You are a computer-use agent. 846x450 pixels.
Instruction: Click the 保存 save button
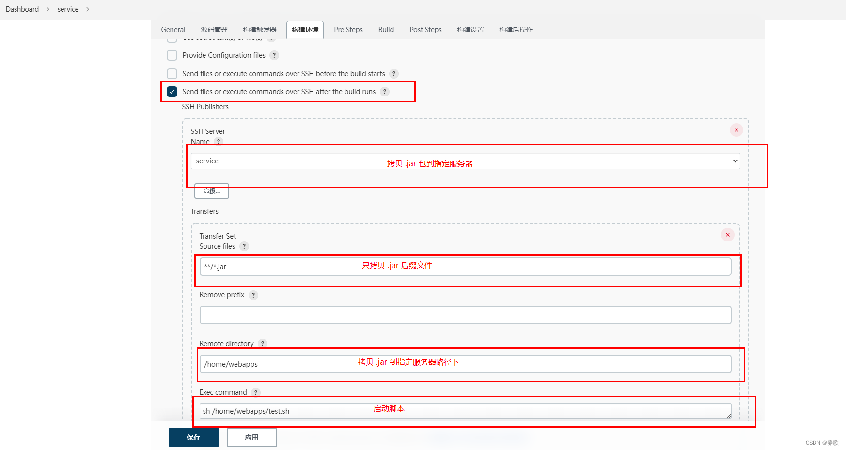point(193,437)
